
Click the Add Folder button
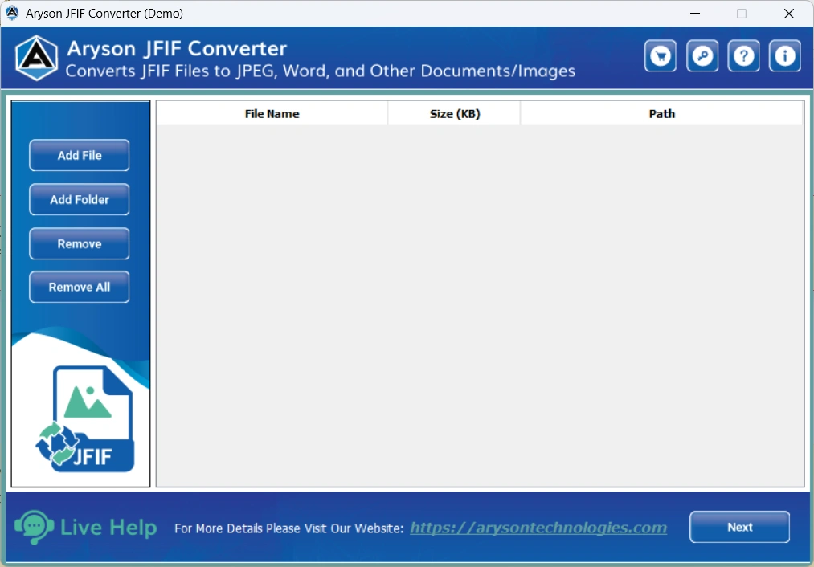pyautogui.click(x=80, y=199)
